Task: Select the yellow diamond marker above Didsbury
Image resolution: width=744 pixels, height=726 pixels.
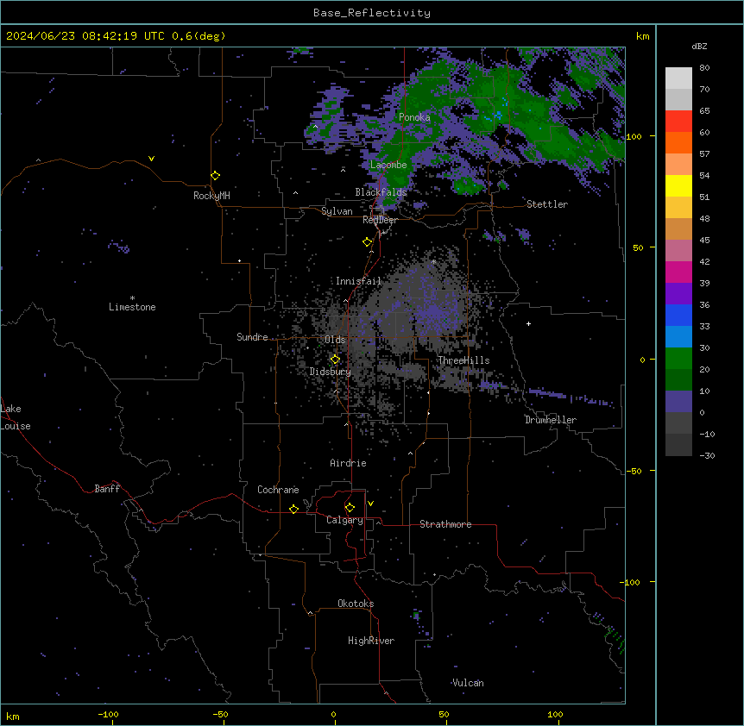Action: (336, 360)
